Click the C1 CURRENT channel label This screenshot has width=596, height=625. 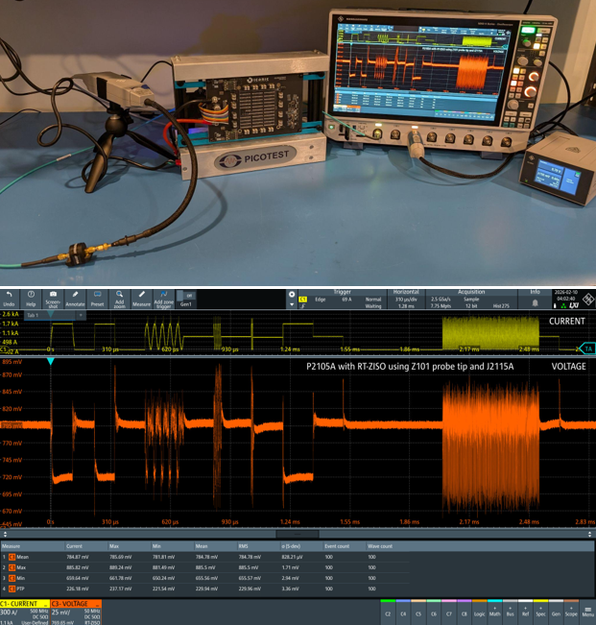coord(21,604)
